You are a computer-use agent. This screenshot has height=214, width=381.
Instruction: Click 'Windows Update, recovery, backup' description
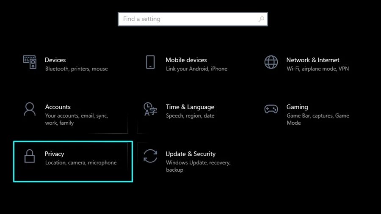pyautogui.click(x=198, y=166)
